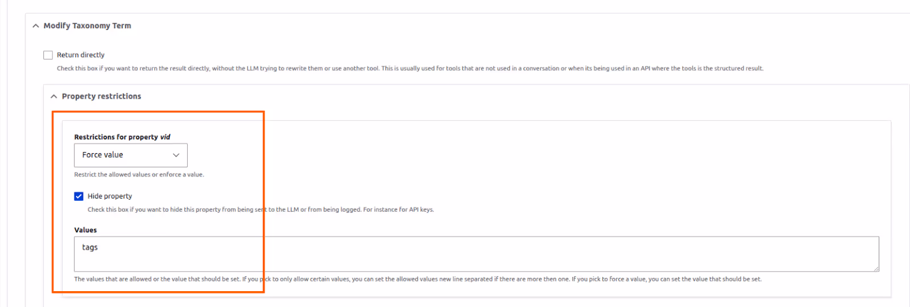Click the Values field label

pos(85,230)
